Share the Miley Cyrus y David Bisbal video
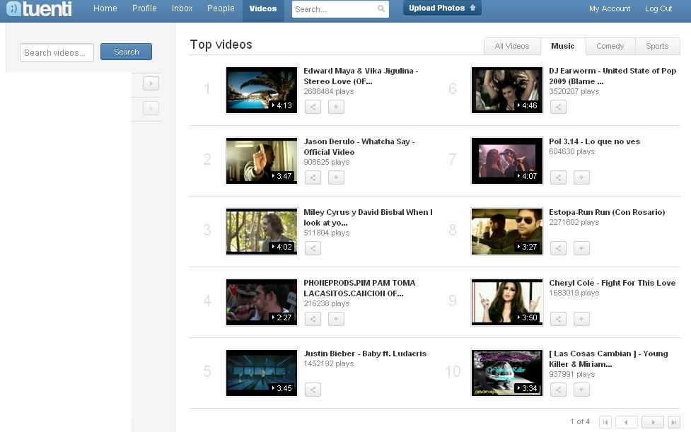 pyautogui.click(x=313, y=248)
